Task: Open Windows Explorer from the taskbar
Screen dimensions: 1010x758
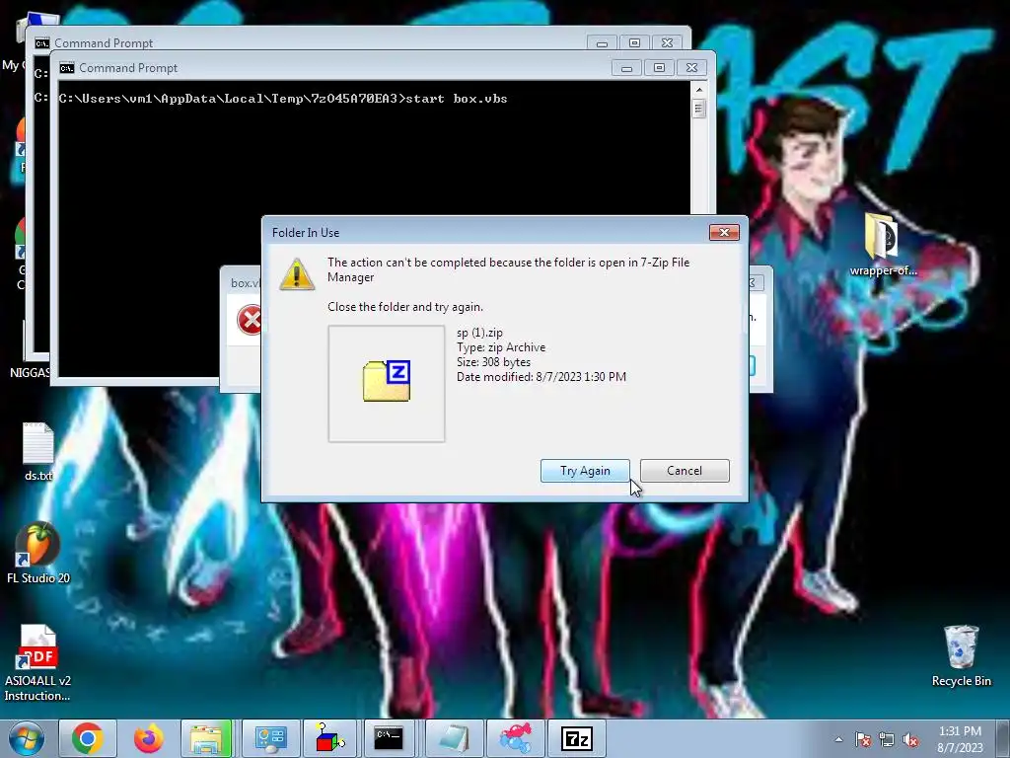Action: 206,738
